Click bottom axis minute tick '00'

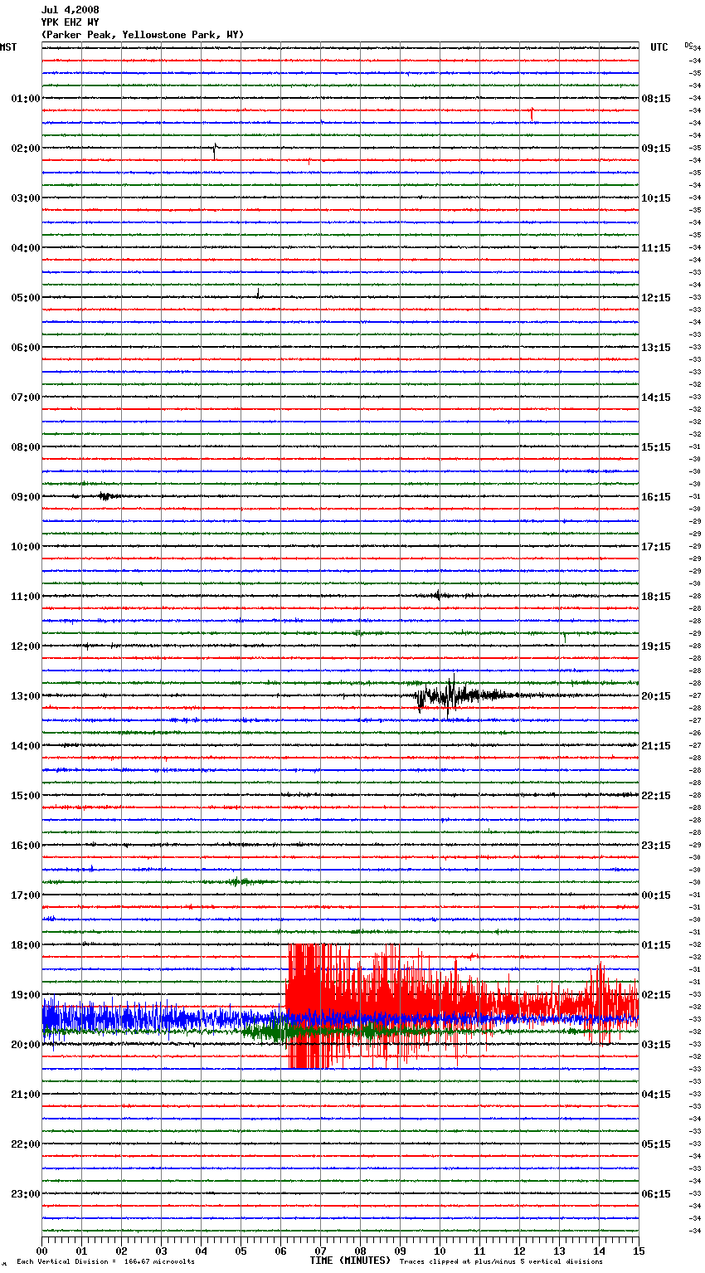click(x=42, y=1251)
